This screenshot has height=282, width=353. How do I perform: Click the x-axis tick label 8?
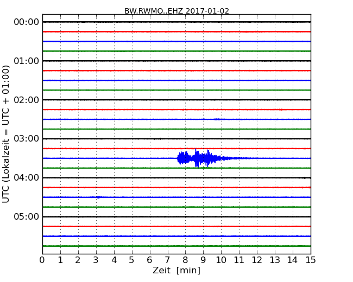point(185,260)
